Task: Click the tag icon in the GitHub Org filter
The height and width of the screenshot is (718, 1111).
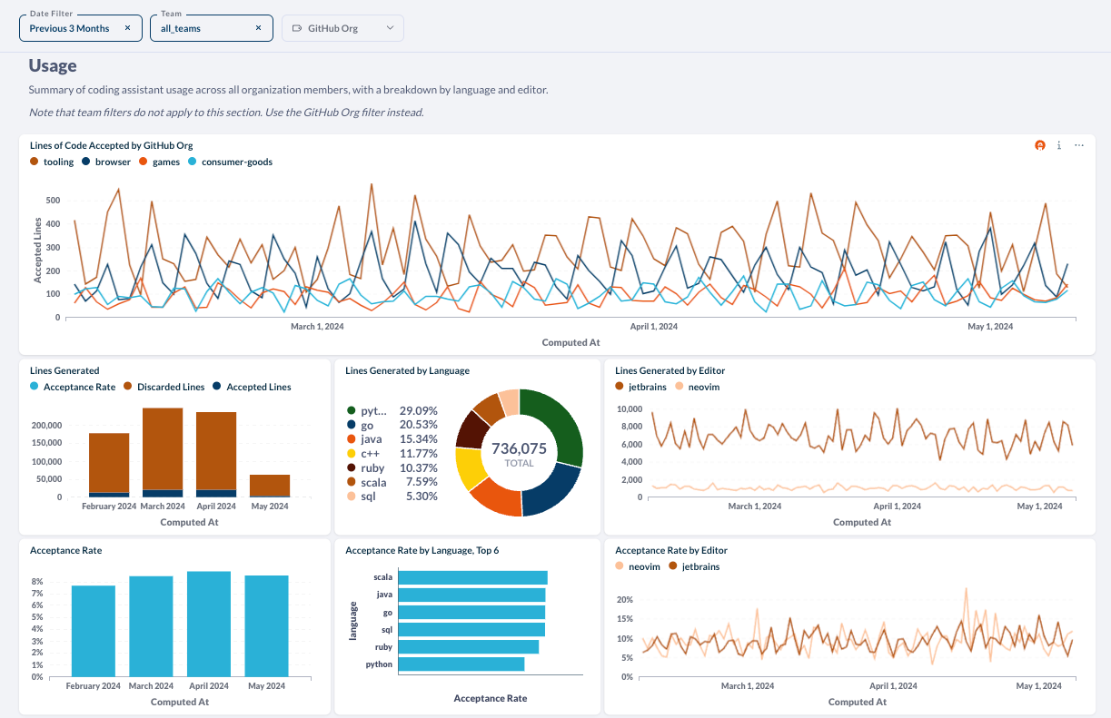Action: tap(296, 27)
